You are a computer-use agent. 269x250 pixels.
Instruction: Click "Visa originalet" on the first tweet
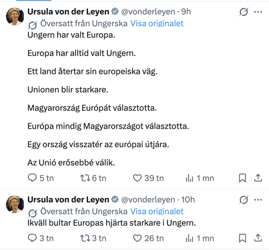click(157, 23)
